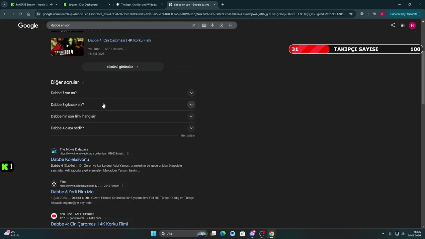The height and width of the screenshot is (239, 425).
Task: Open more options for YouTube TAFF result
Action: (x=105, y=218)
